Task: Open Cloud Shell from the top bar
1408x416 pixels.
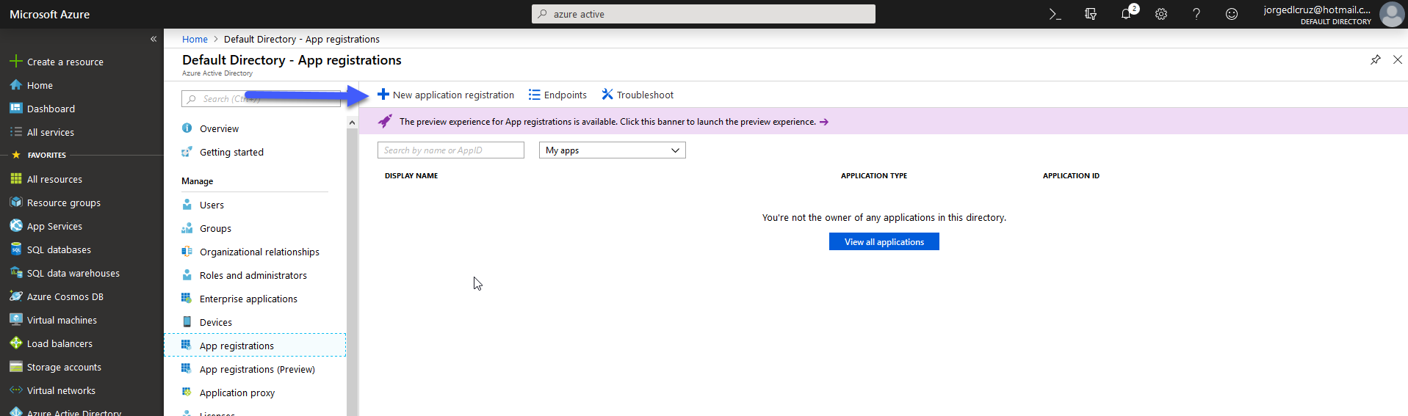Action: click(x=1055, y=14)
